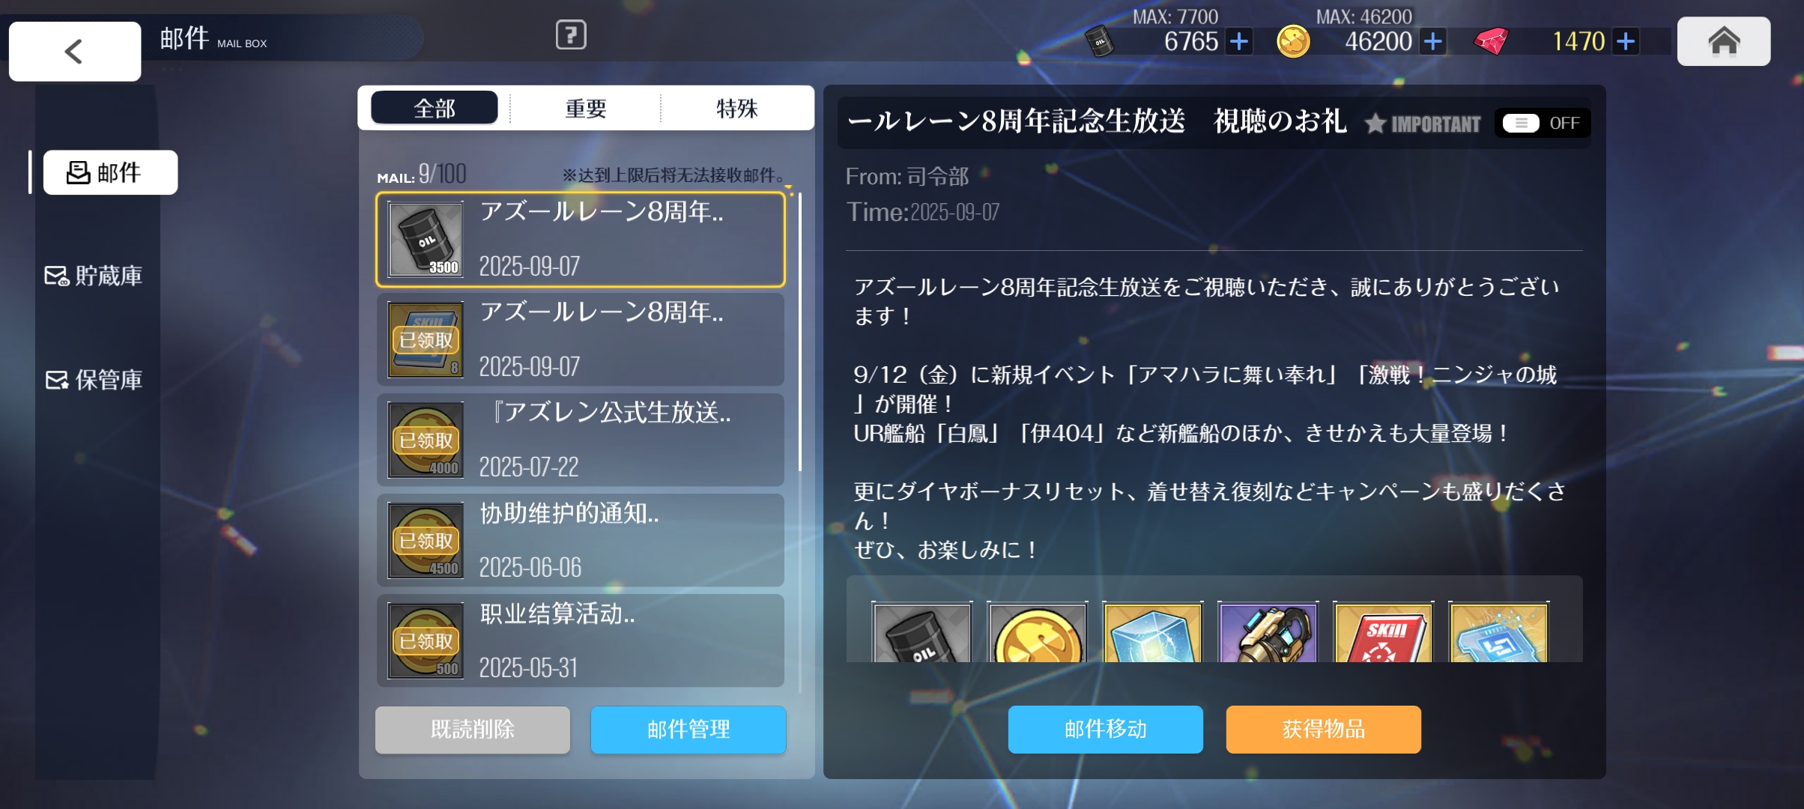
Task: Switch to the 重要 tab
Action: [585, 109]
